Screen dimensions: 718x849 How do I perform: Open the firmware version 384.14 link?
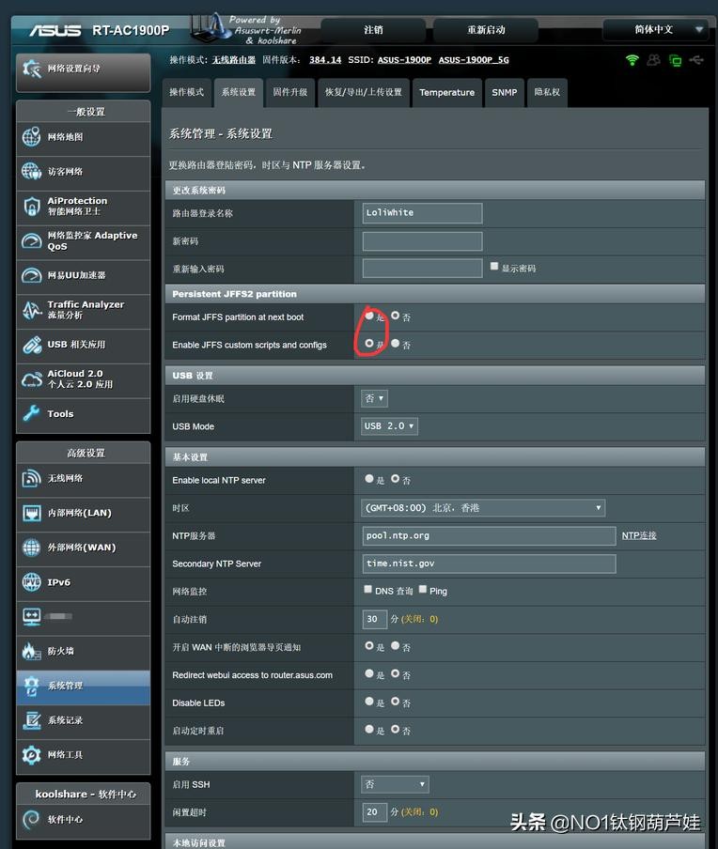coord(325,60)
